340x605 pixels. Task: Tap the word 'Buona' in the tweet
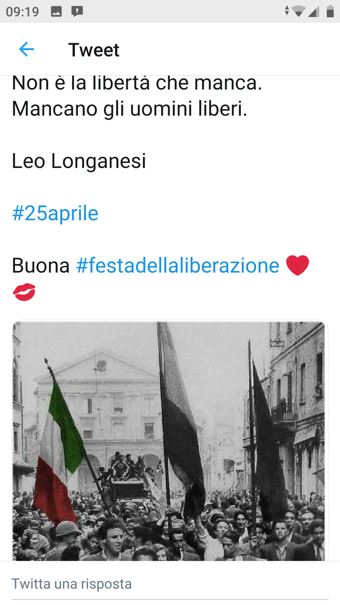[x=40, y=266]
